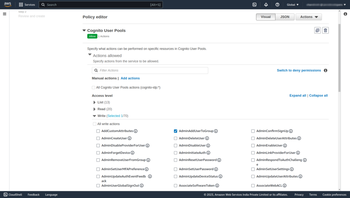Check All Cognito User Pools actions
The height and width of the screenshot is (198, 350).
pos(93,88)
